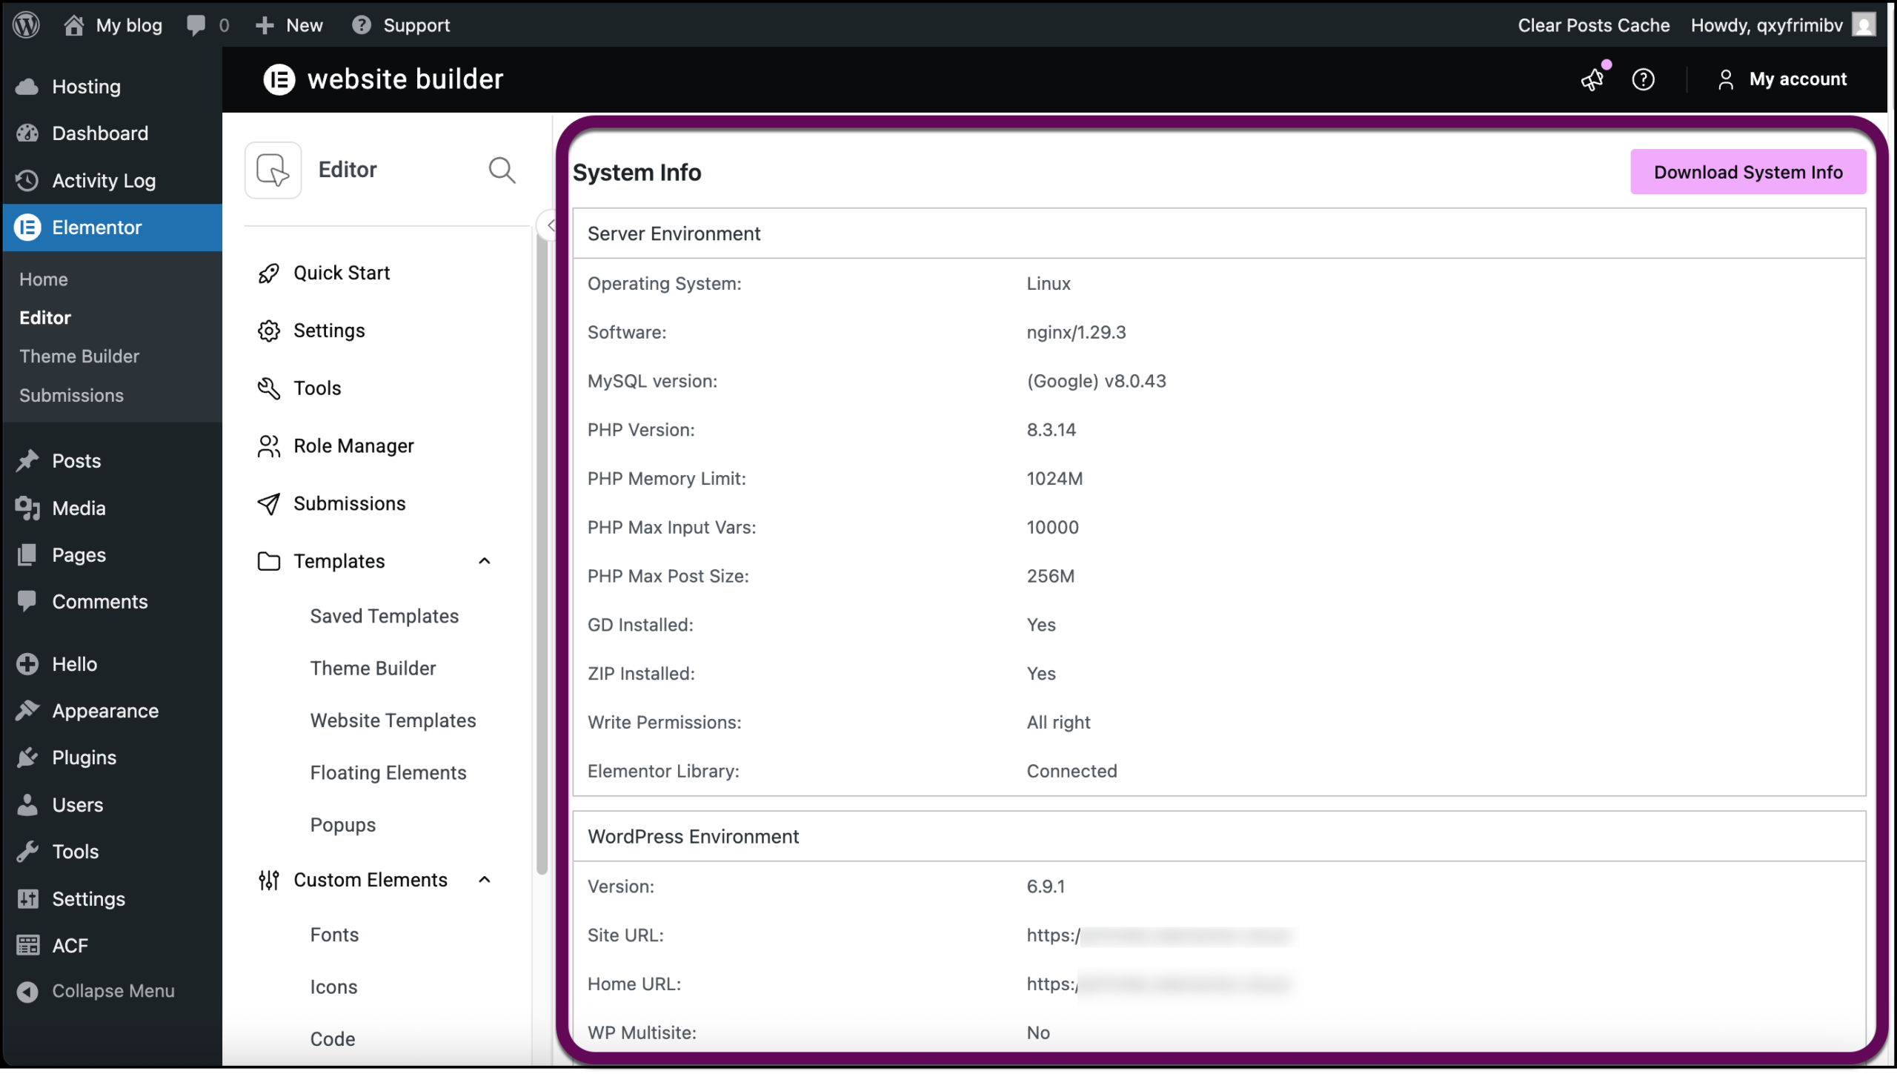The image size is (1897, 1074).
Task: Click the WordPress logo in admin bar
Action: coord(27,25)
